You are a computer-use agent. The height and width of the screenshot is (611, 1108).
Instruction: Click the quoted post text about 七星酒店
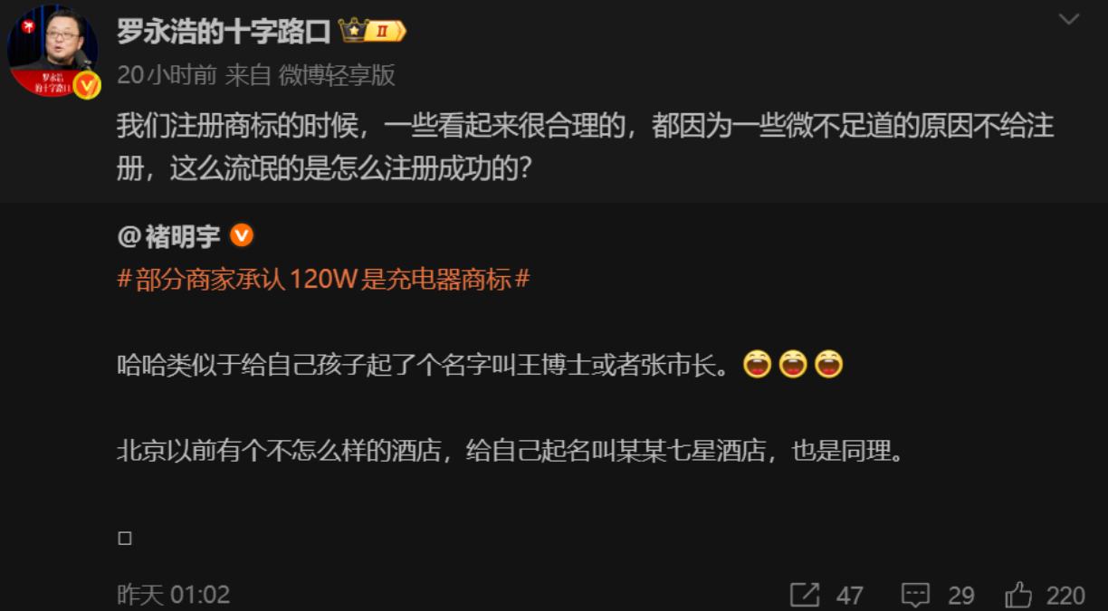(x=511, y=451)
